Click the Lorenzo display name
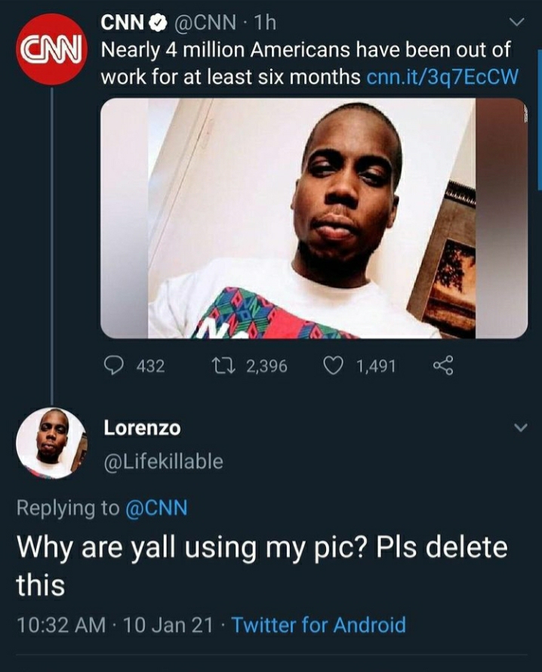This screenshot has height=672, width=542. [142, 427]
